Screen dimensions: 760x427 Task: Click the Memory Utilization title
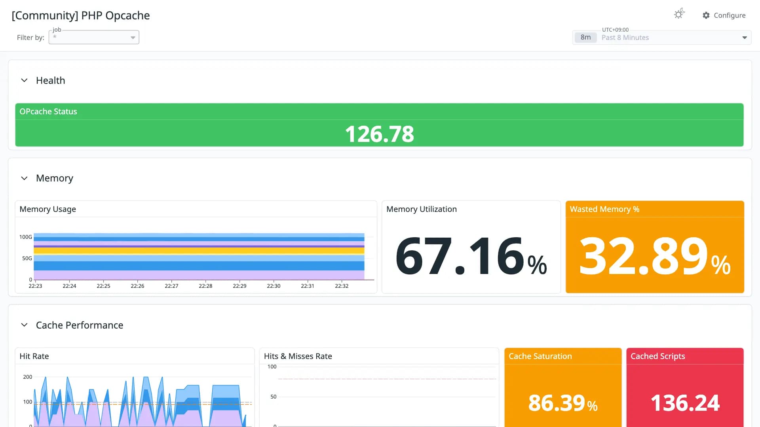click(x=422, y=209)
